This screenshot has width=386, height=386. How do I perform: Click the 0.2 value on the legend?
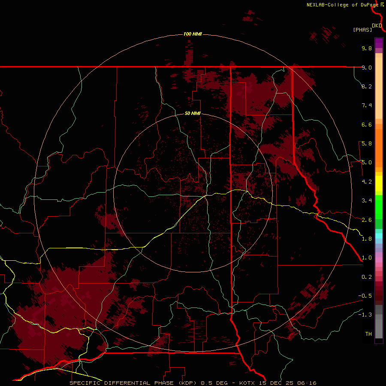(367, 277)
